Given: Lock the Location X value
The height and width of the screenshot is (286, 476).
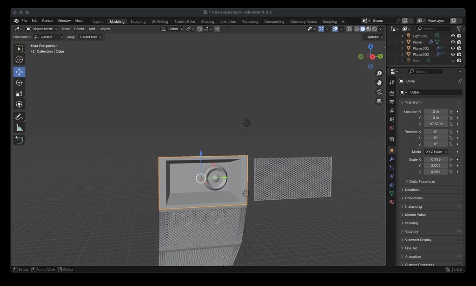Looking at the screenshot, I should 451,112.
